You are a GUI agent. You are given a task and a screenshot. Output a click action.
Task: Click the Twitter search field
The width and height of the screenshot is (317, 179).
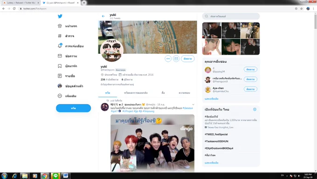[231, 16]
